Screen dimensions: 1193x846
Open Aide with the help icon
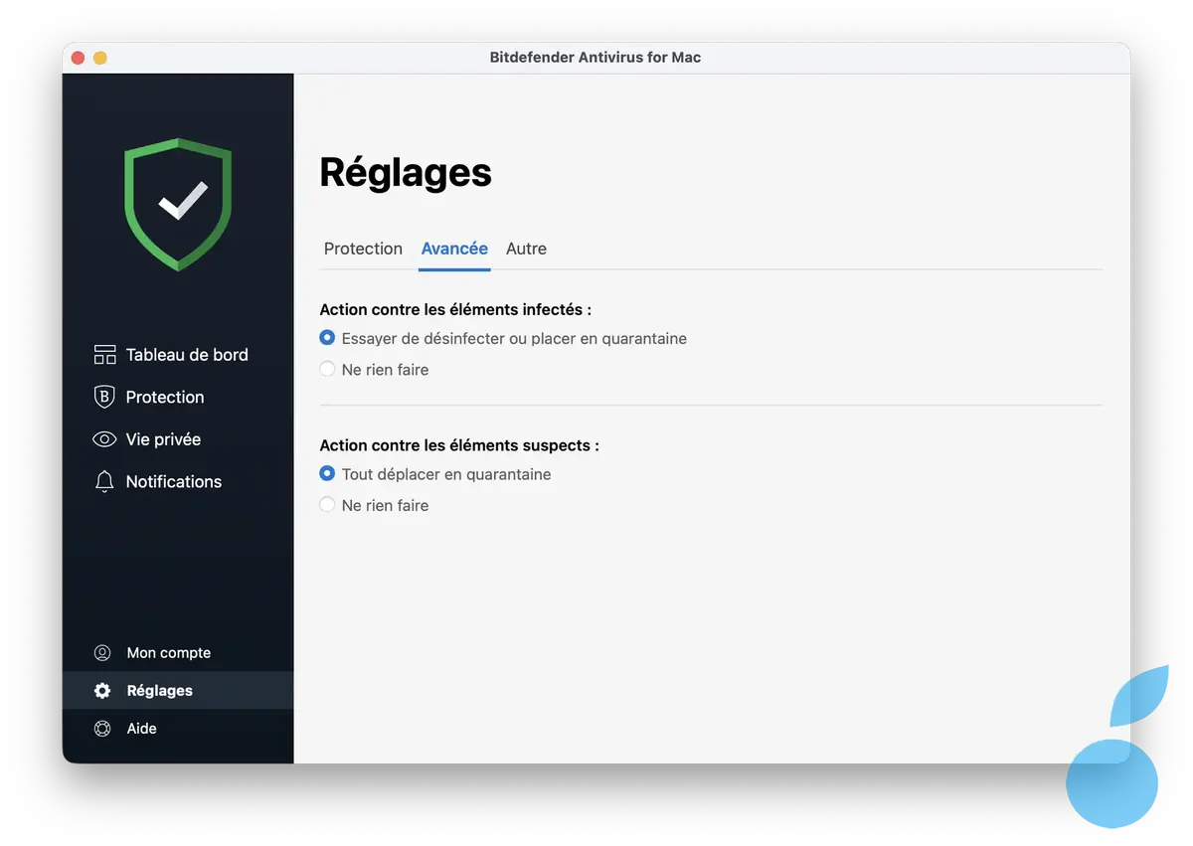coord(103,728)
